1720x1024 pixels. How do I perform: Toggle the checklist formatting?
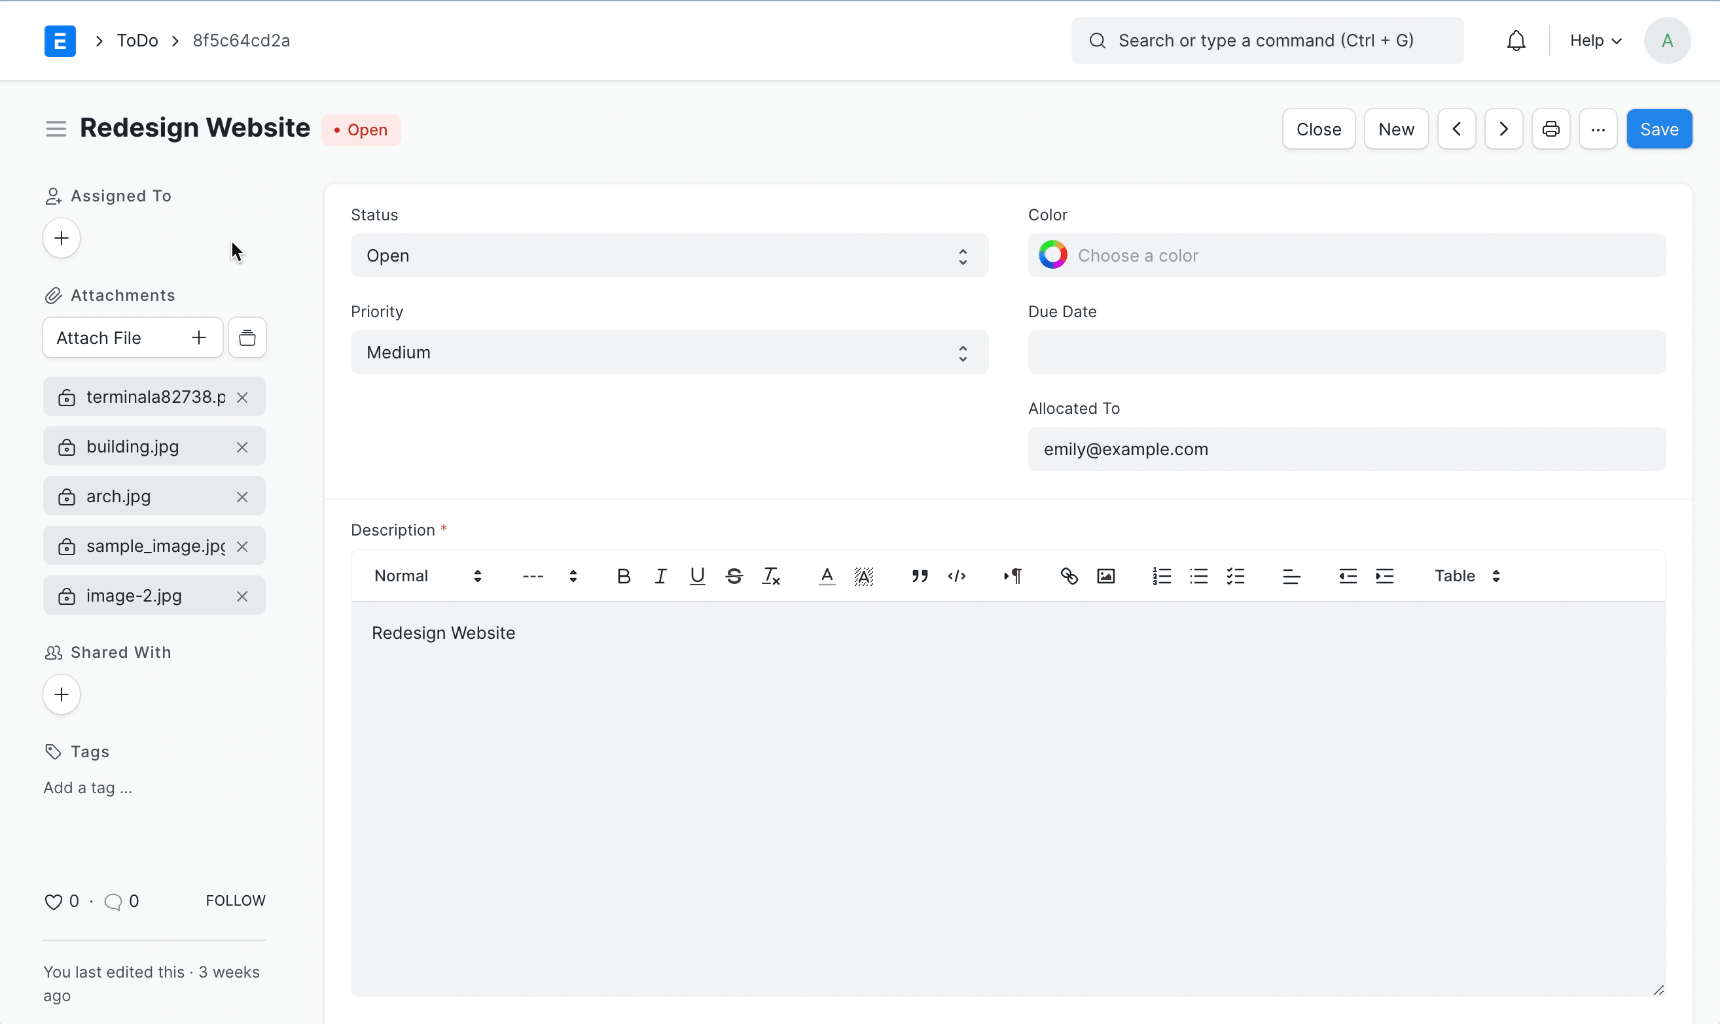coord(1235,576)
